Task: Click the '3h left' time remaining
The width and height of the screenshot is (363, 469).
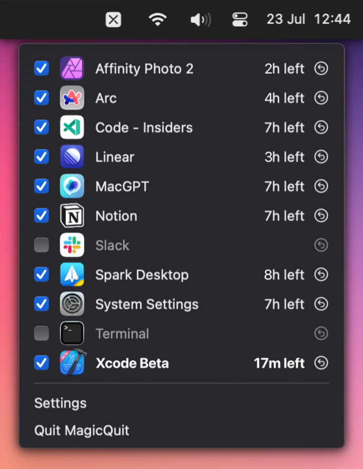Action: pos(284,157)
